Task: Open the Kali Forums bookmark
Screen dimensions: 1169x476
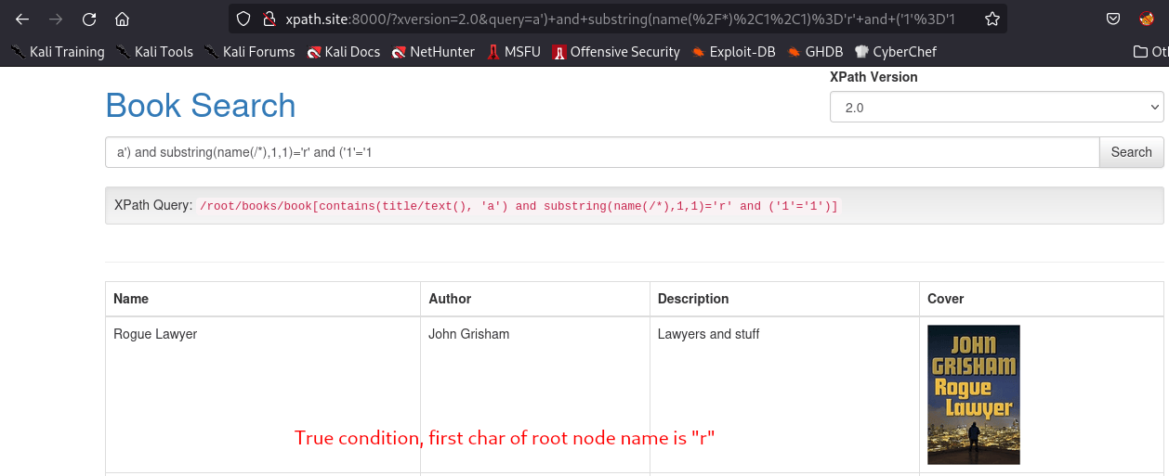Action: 249,52
